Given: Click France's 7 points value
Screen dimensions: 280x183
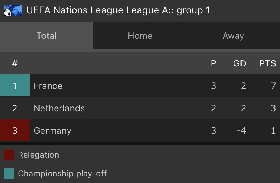Looking at the screenshot, I should 273,86.
